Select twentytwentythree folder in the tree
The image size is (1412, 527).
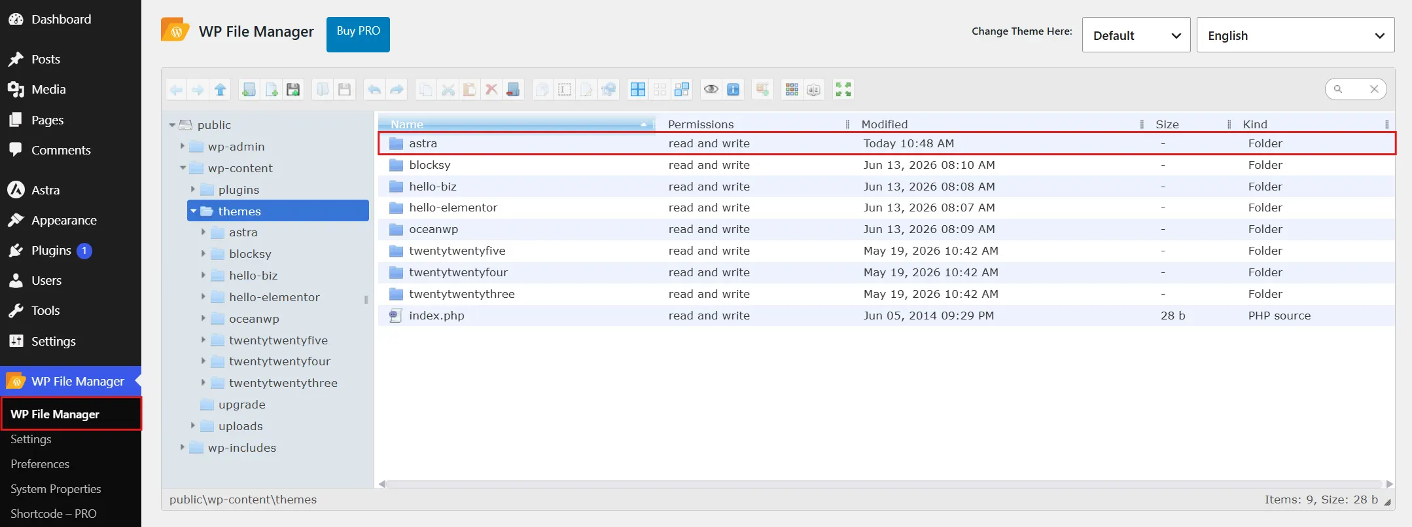(283, 383)
